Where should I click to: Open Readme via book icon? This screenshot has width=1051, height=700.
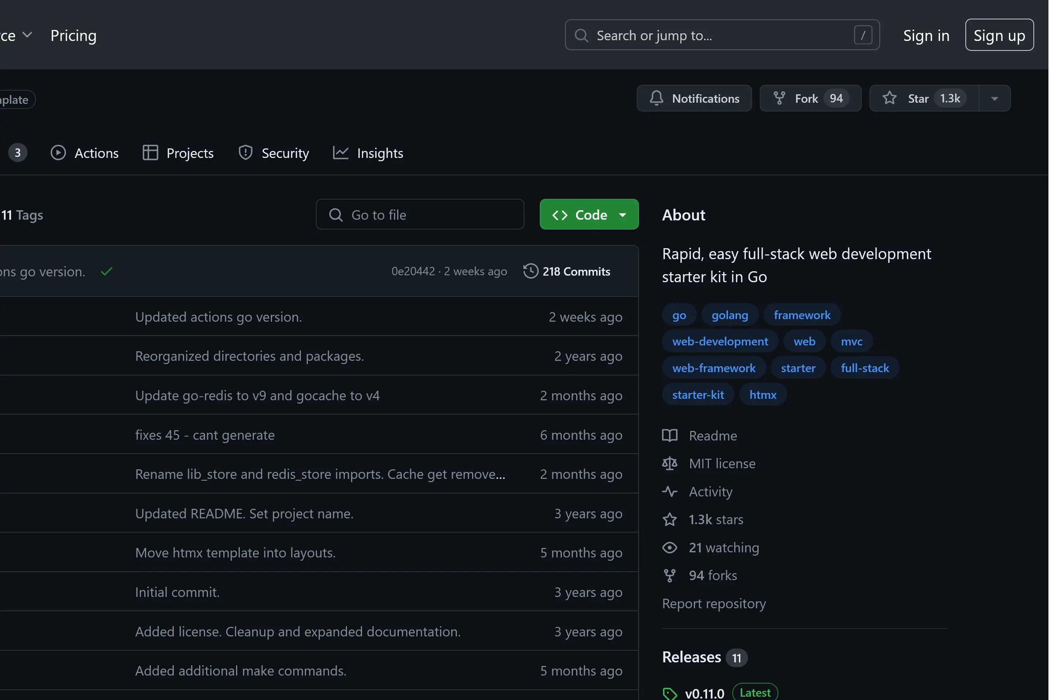(x=669, y=435)
